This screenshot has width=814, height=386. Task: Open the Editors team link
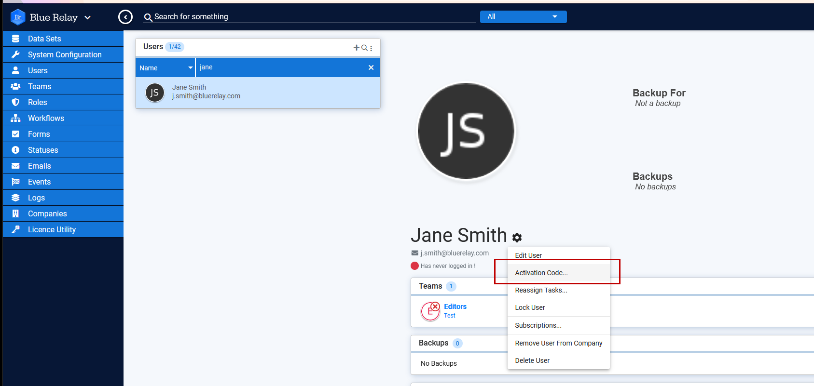(x=455, y=306)
